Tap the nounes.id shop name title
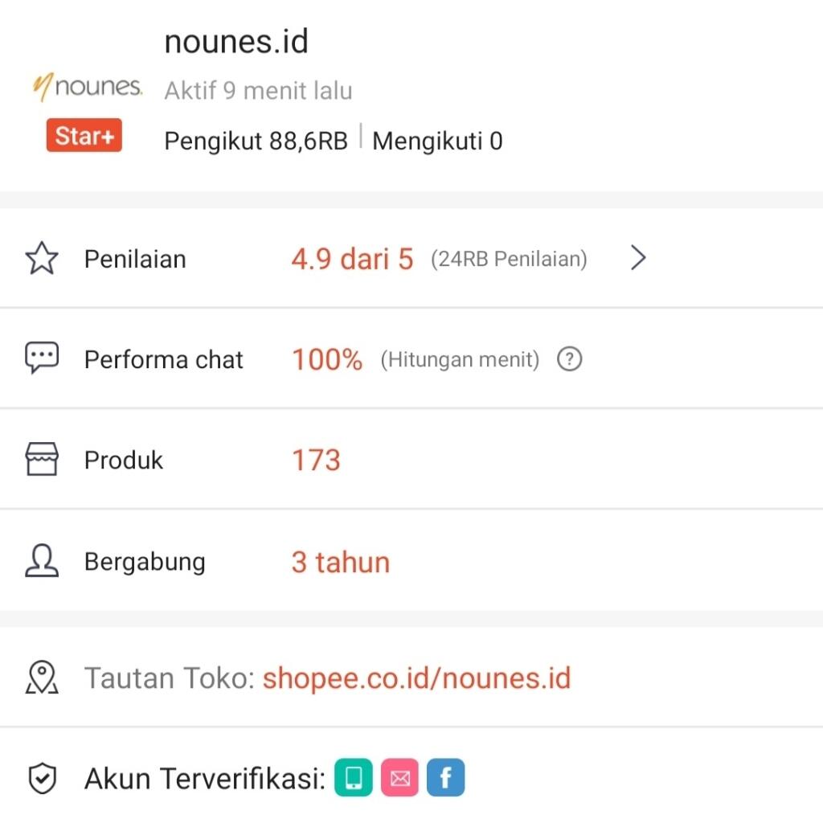The image size is (823, 823). pos(236,42)
